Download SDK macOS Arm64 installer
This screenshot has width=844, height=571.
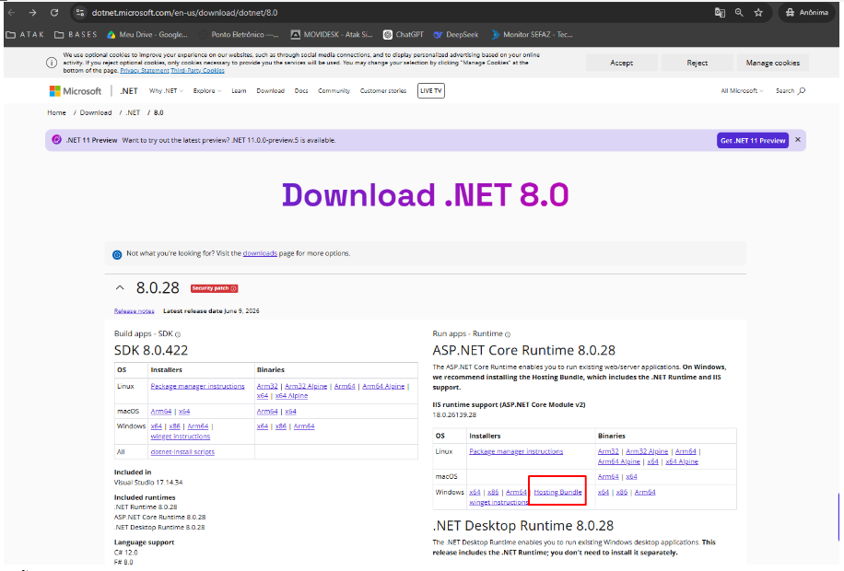click(161, 411)
